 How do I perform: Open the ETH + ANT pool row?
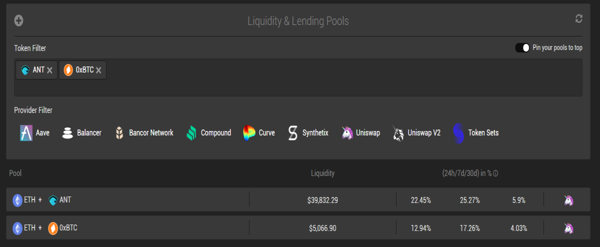300,200
